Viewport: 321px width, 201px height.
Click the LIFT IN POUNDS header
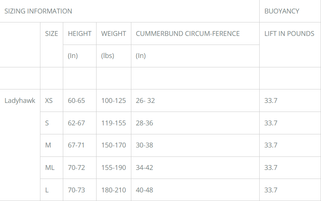coord(289,34)
